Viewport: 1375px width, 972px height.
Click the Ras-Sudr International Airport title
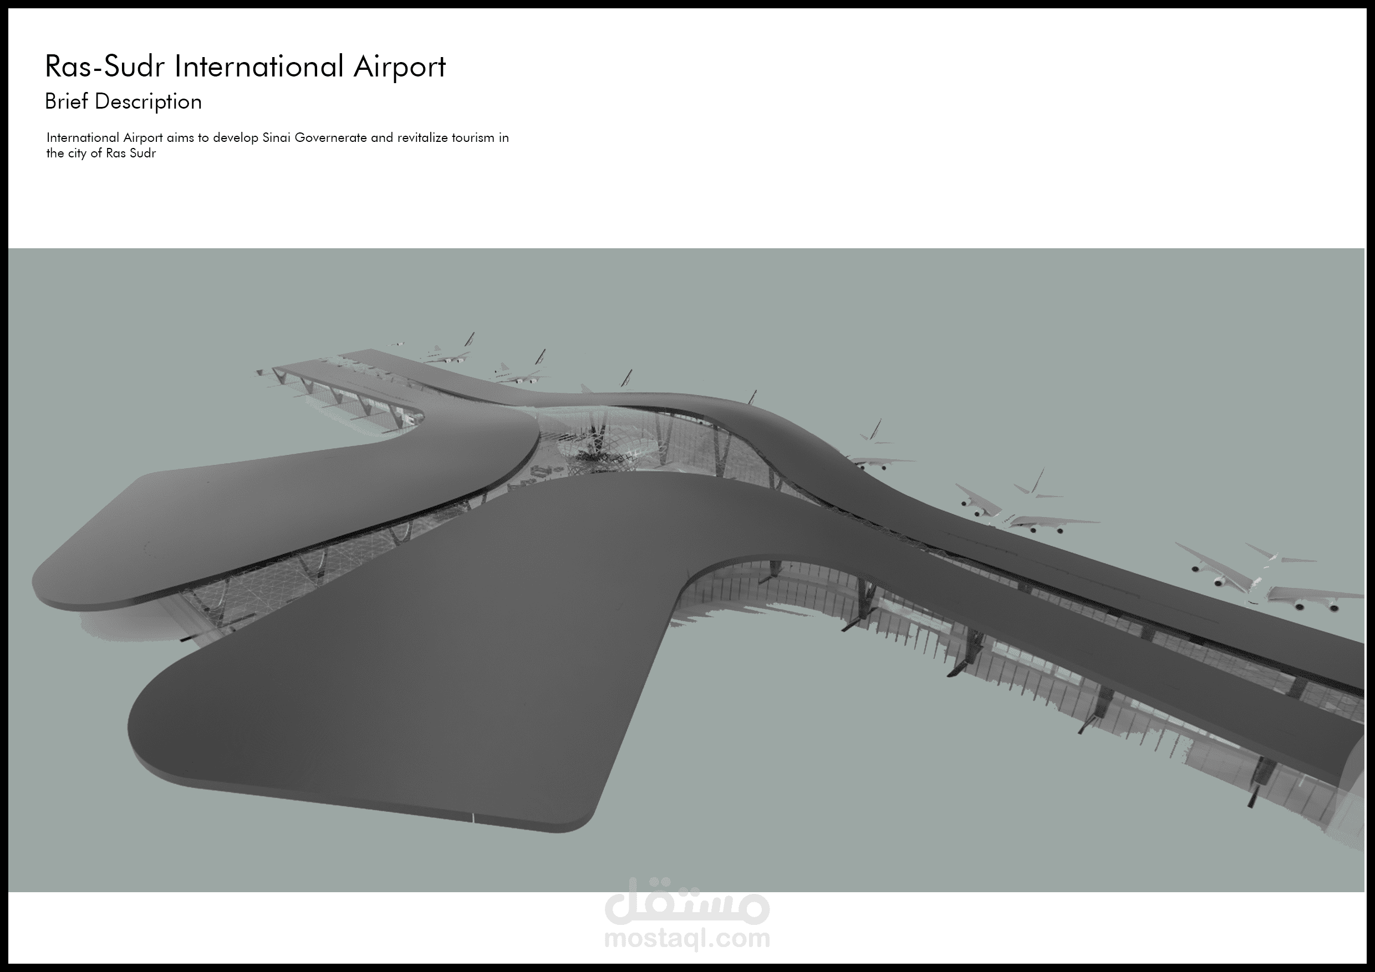(x=246, y=67)
